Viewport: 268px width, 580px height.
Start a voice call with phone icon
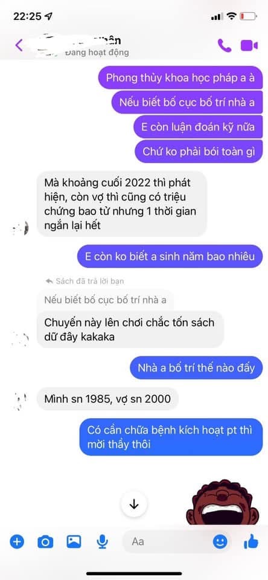point(225,45)
